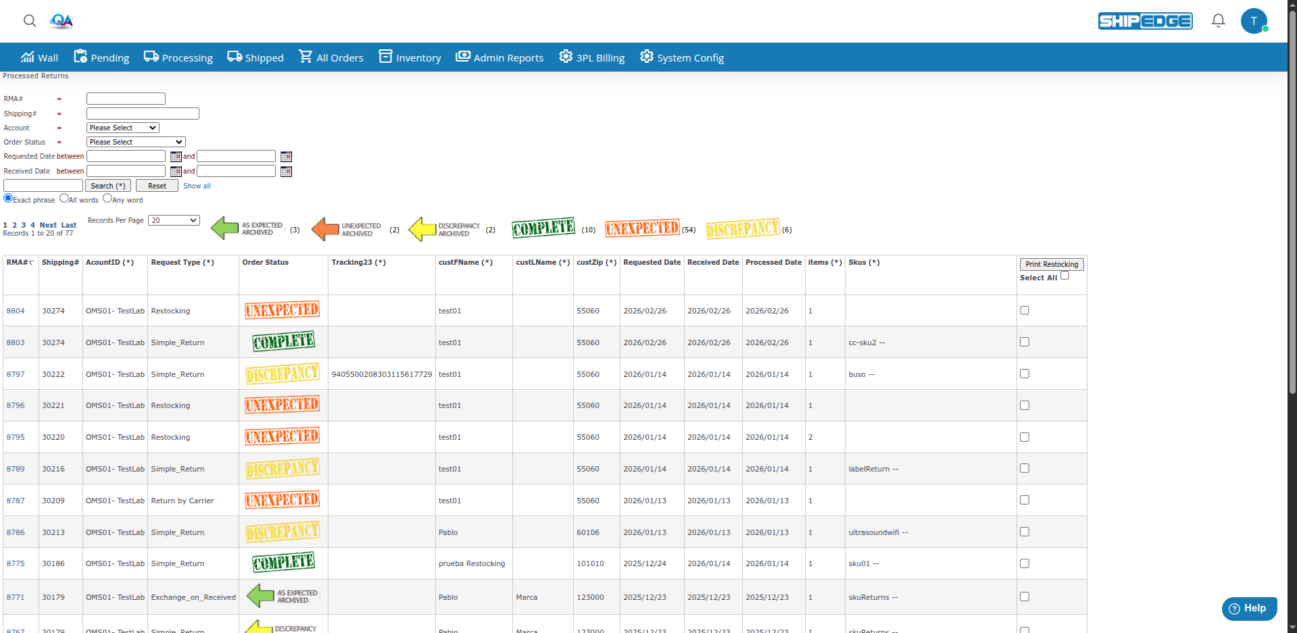Open user profile avatar T
Viewport: 1297px width, 633px height.
1254,21
